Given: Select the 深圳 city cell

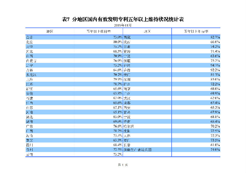Looking at the screenshot, I should (127, 80).
